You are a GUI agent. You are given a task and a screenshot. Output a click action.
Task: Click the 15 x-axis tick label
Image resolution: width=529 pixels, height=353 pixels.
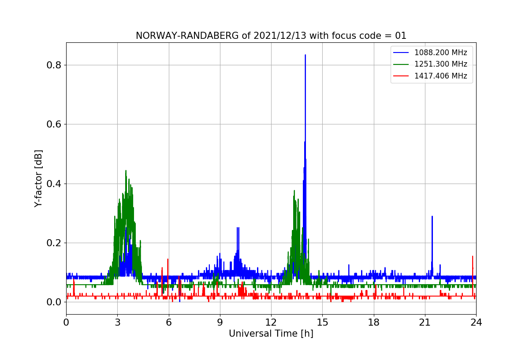[x=322, y=323]
